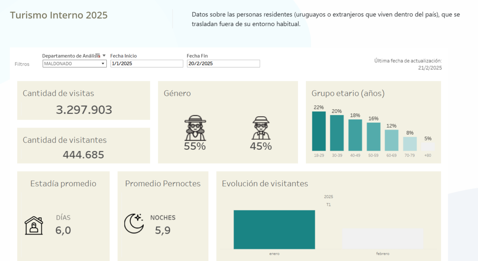Click the female tourist icon under Género
The height and width of the screenshot is (261, 478).
(195, 128)
